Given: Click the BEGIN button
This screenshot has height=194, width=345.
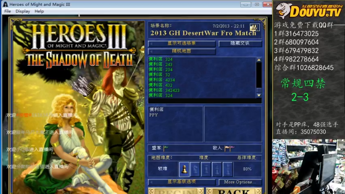Looking at the screenshot, I should [x=176, y=191].
